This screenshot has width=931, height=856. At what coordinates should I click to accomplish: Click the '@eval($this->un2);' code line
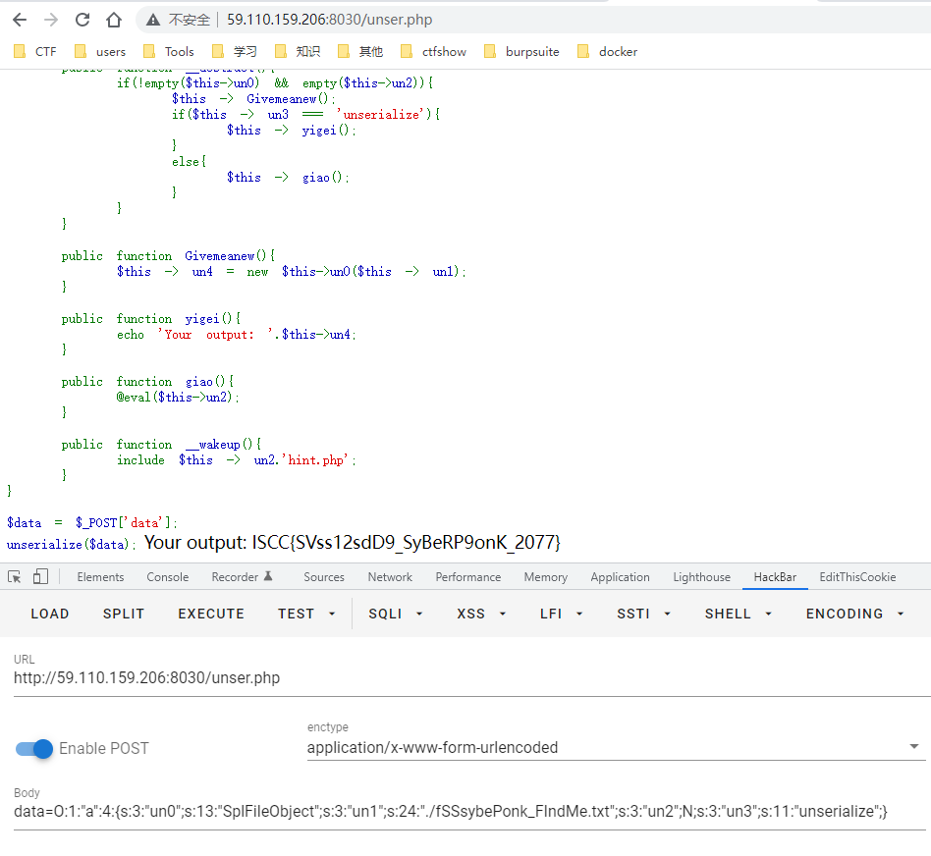[x=178, y=398]
